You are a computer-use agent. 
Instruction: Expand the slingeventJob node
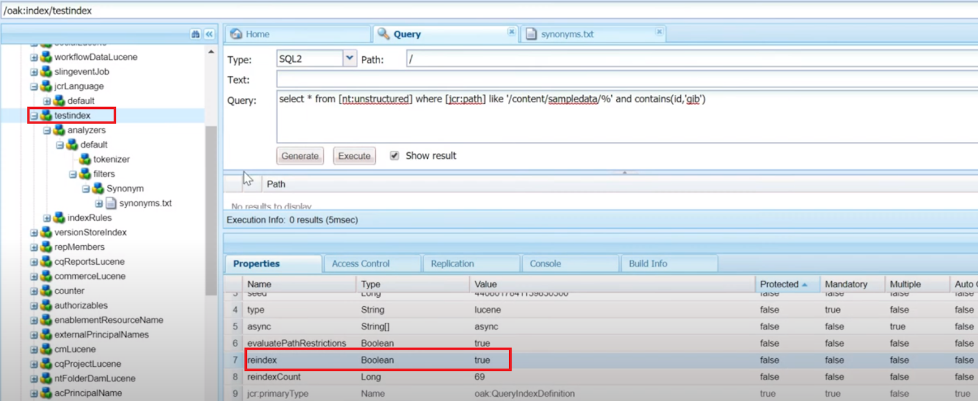point(34,72)
